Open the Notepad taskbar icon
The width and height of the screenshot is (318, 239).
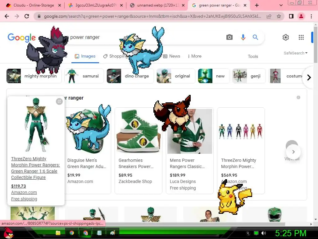click(x=99, y=233)
